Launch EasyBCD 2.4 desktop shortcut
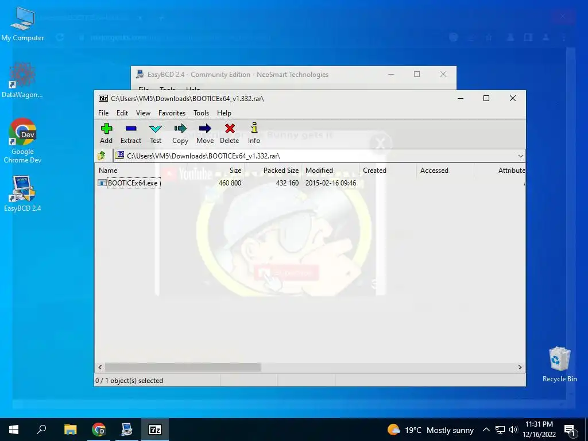Screen dimensions: 588x441 [22, 194]
